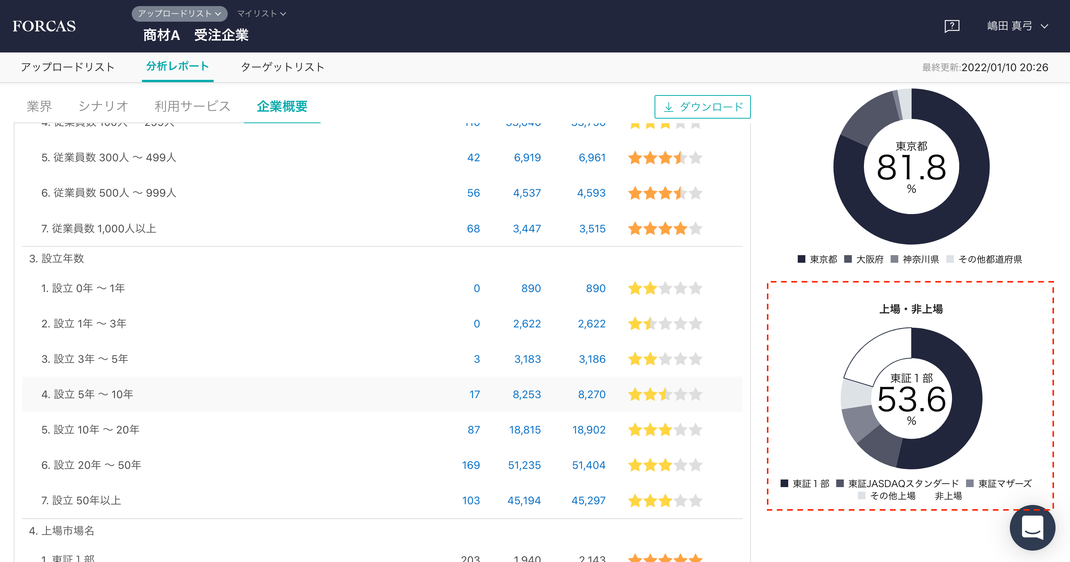This screenshot has width=1070, height=562.
Task: Click the FORCAS logo
Action: pyautogui.click(x=44, y=26)
